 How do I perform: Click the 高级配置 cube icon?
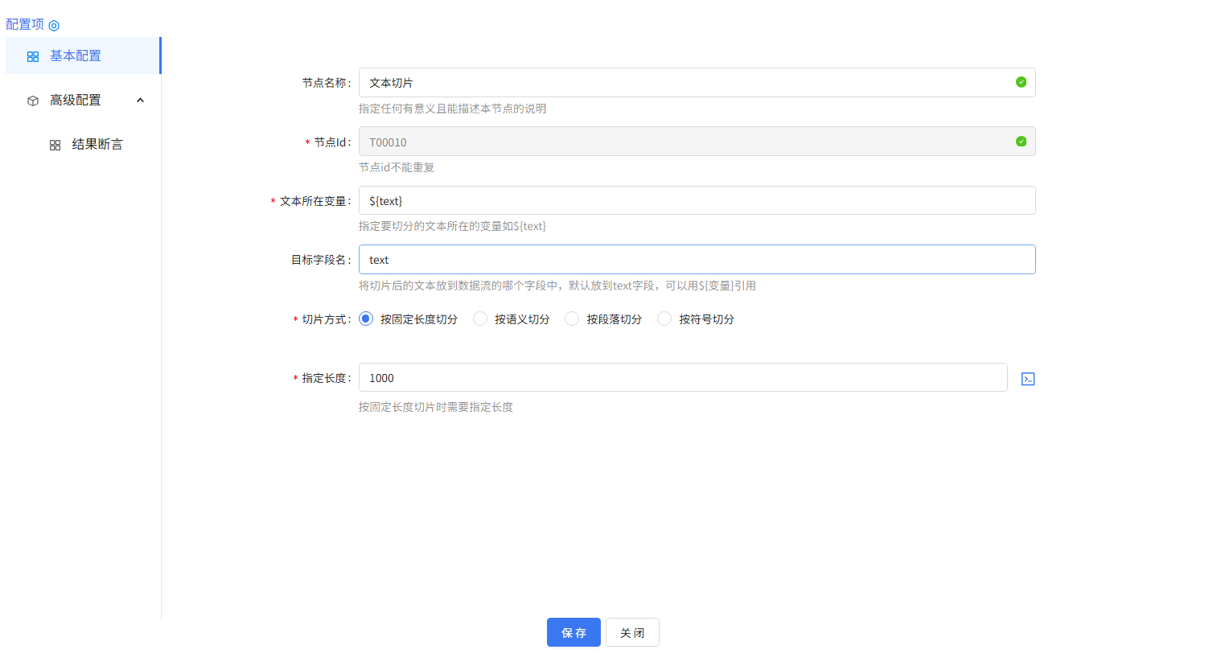pyautogui.click(x=33, y=101)
